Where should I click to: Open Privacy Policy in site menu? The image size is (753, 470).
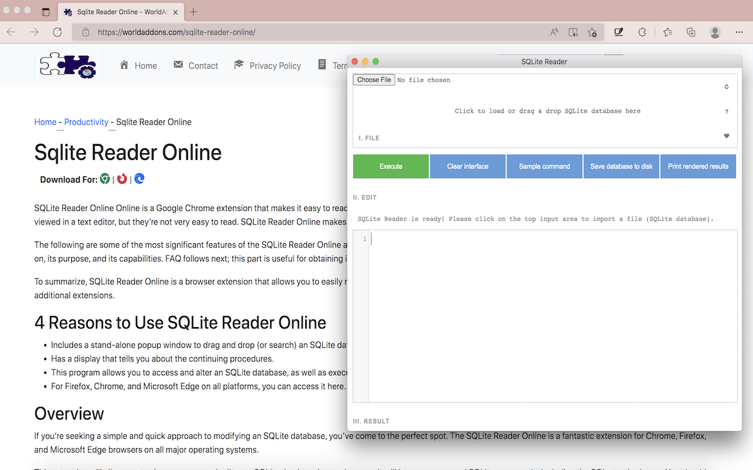(x=275, y=66)
